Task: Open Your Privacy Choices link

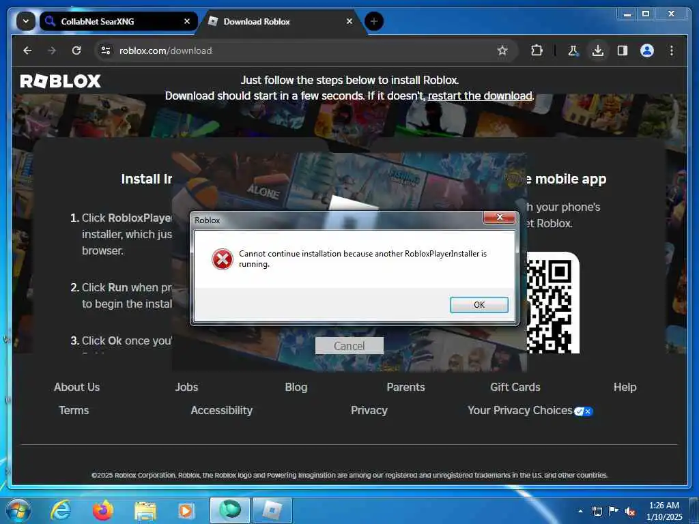Action: click(x=530, y=410)
